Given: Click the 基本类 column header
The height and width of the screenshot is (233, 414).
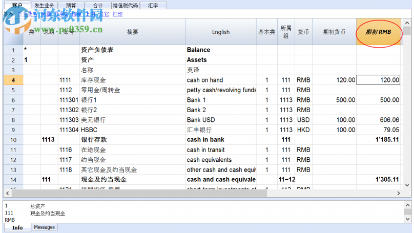Looking at the screenshot, I should tap(266, 32).
